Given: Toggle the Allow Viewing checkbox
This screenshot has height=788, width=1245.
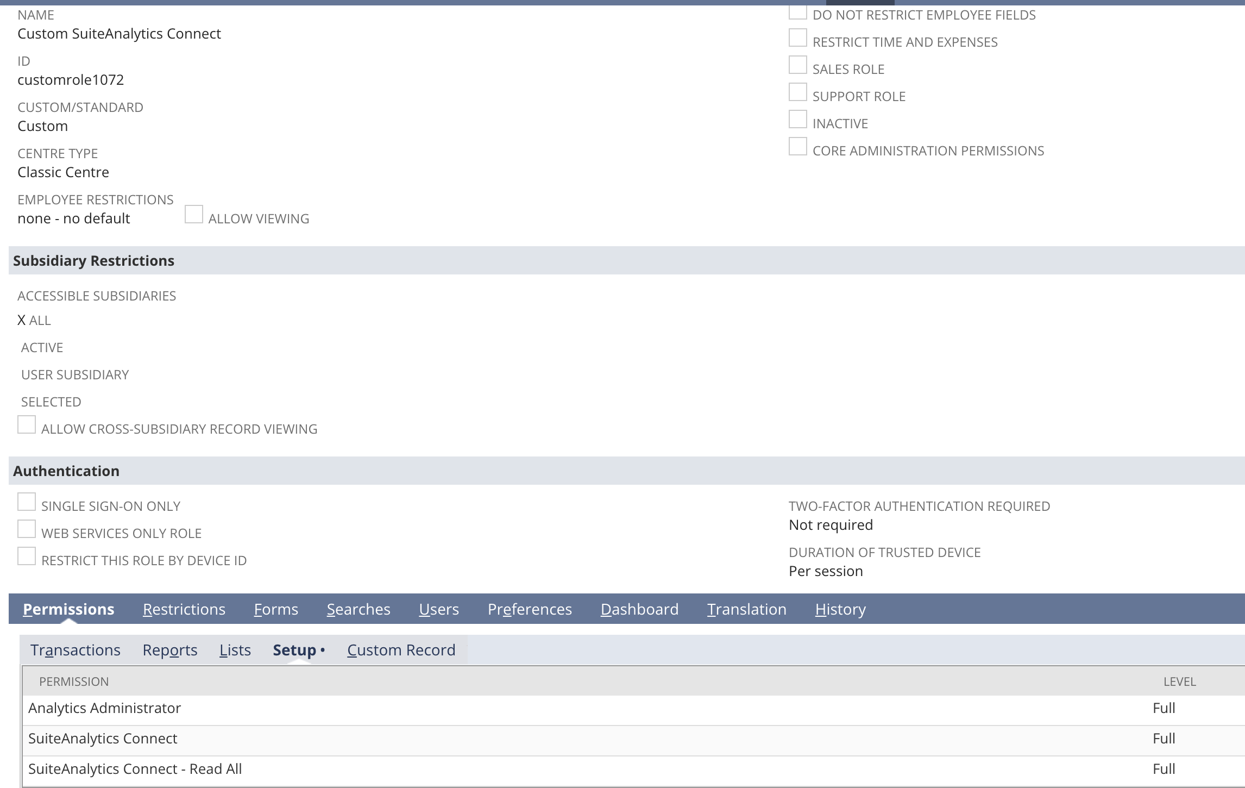Looking at the screenshot, I should 193,214.
